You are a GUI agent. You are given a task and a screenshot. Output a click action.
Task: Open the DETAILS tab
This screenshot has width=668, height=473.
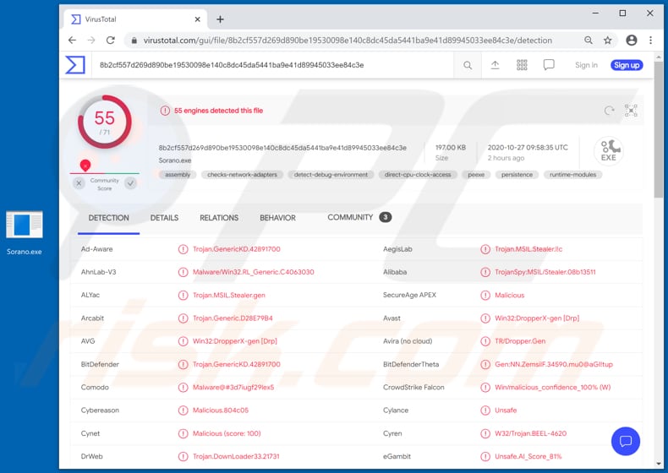(164, 218)
